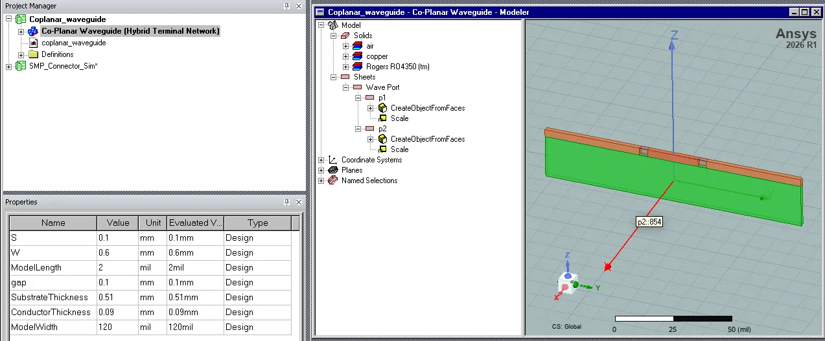Expand the Co-Planar Waveguide design node
The height and width of the screenshot is (341, 825).
[x=21, y=31]
